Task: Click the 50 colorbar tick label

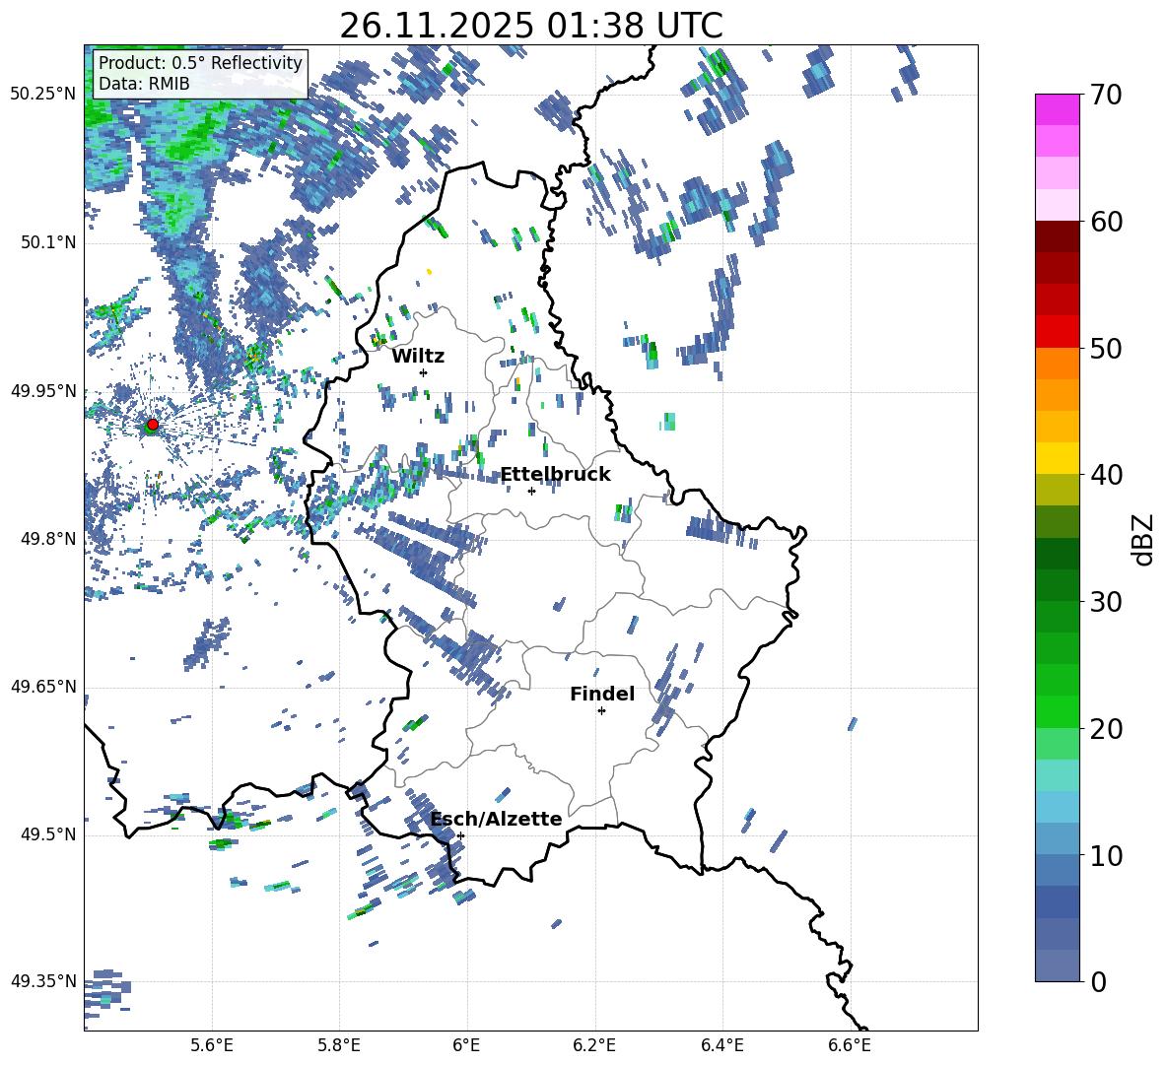Action: (x=1107, y=348)
